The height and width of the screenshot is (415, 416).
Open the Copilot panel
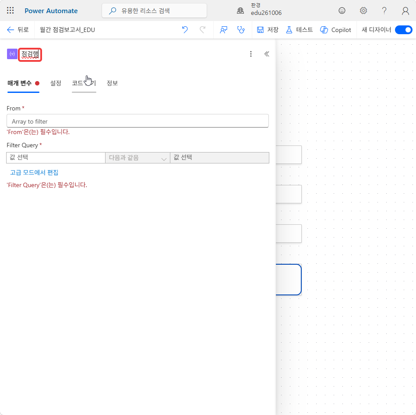[x=335, y=30]
